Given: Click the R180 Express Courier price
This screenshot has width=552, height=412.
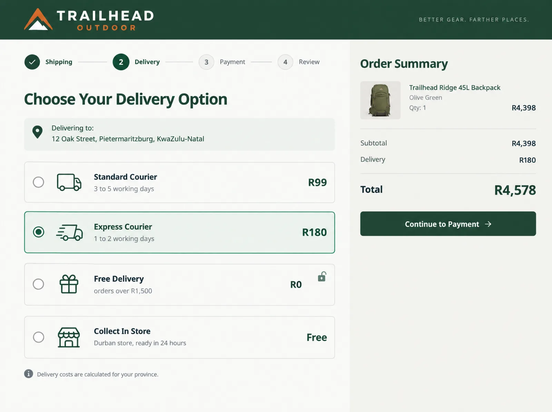Looking at the screenshot, I should pyautogui.click(x=314, y=232).
